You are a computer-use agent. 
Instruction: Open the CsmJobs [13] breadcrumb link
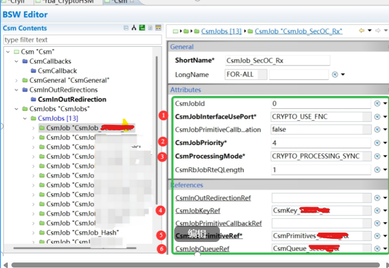tap(221, 31)
